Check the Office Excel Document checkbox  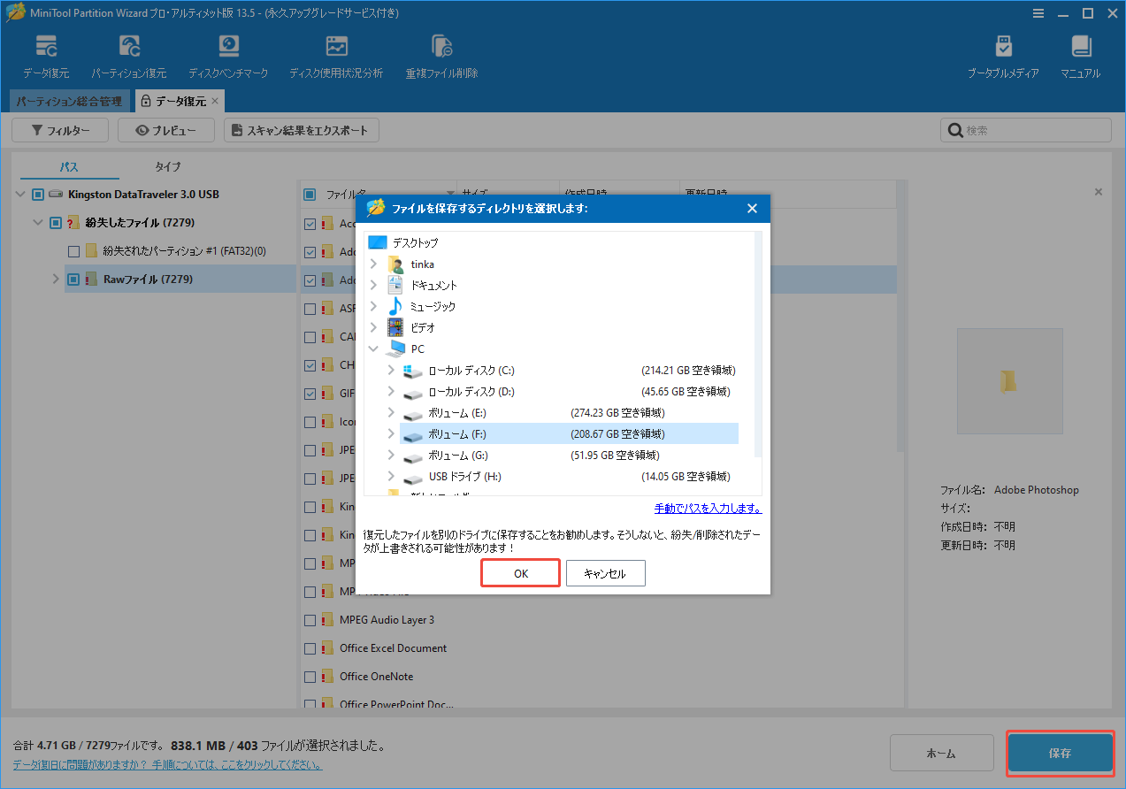[311, 647]
